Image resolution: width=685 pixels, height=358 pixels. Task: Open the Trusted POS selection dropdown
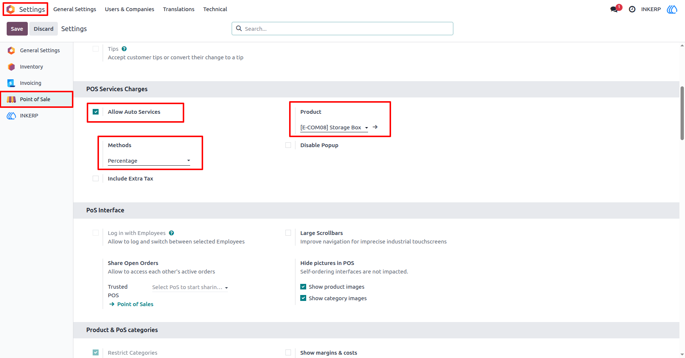(190, 287)
